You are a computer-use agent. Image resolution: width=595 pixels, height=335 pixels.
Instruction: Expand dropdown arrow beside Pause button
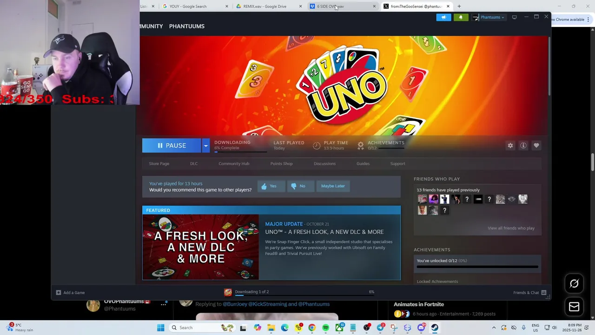coord(205,146)
